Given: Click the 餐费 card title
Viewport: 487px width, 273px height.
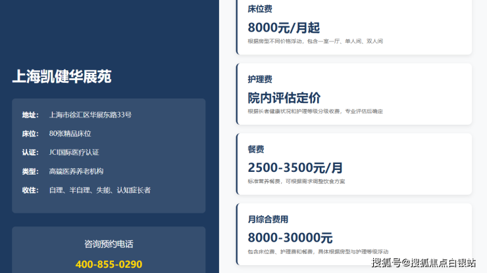Looking at the screenshot, I should point(256,150).
